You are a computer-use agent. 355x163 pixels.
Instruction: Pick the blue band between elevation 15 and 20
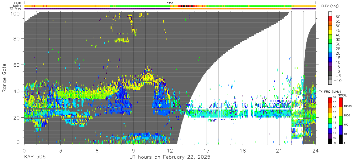pyautogui.click(x=330, y=55)
